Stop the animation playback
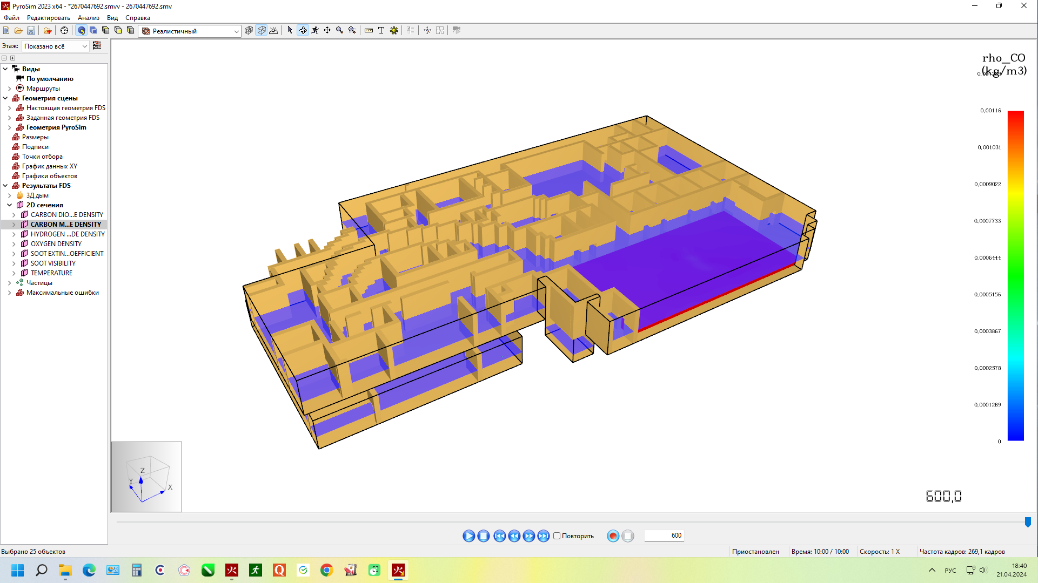Screen dimensions: 1038x583 coord(484,536)
